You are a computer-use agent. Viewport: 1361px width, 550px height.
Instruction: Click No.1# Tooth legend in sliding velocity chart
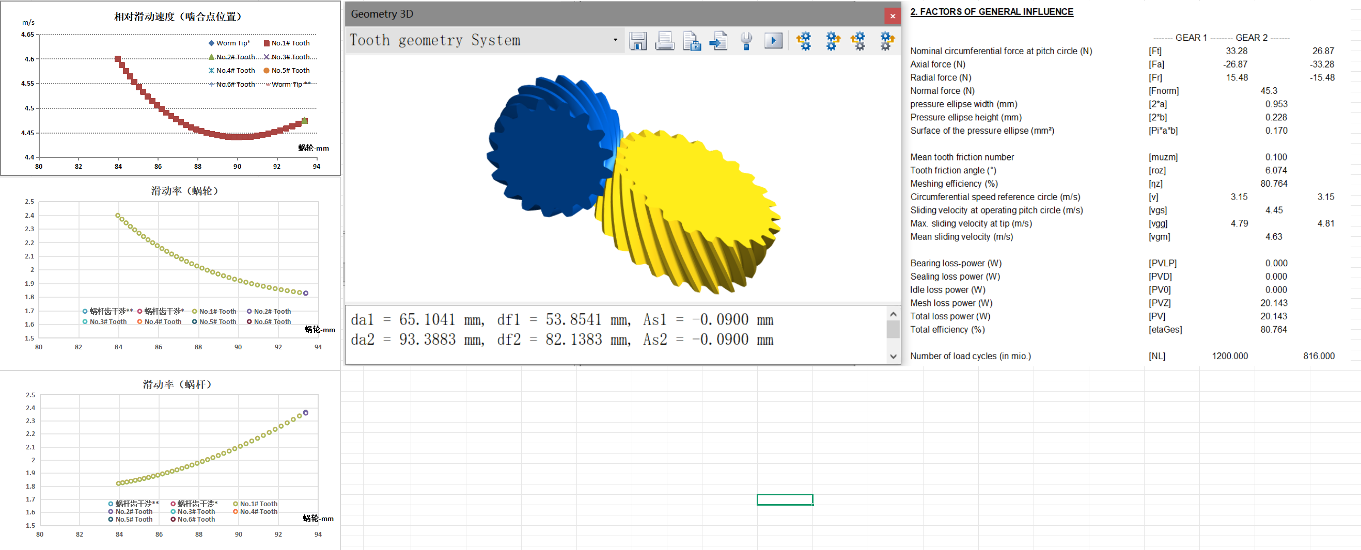pyautogui.click(x=287, y=43)
